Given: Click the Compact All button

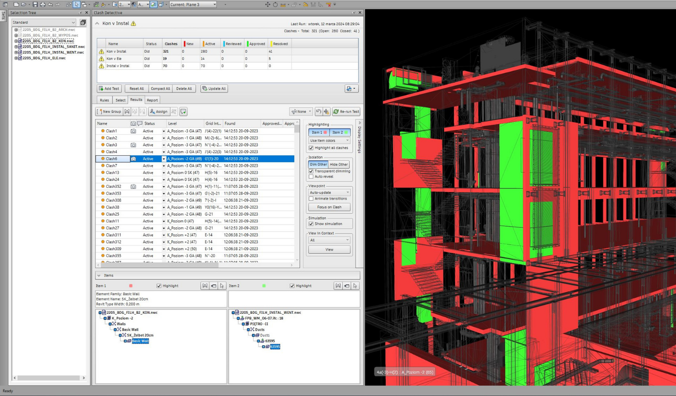Looking at the screenshot, I should click(x=160, y=89).
